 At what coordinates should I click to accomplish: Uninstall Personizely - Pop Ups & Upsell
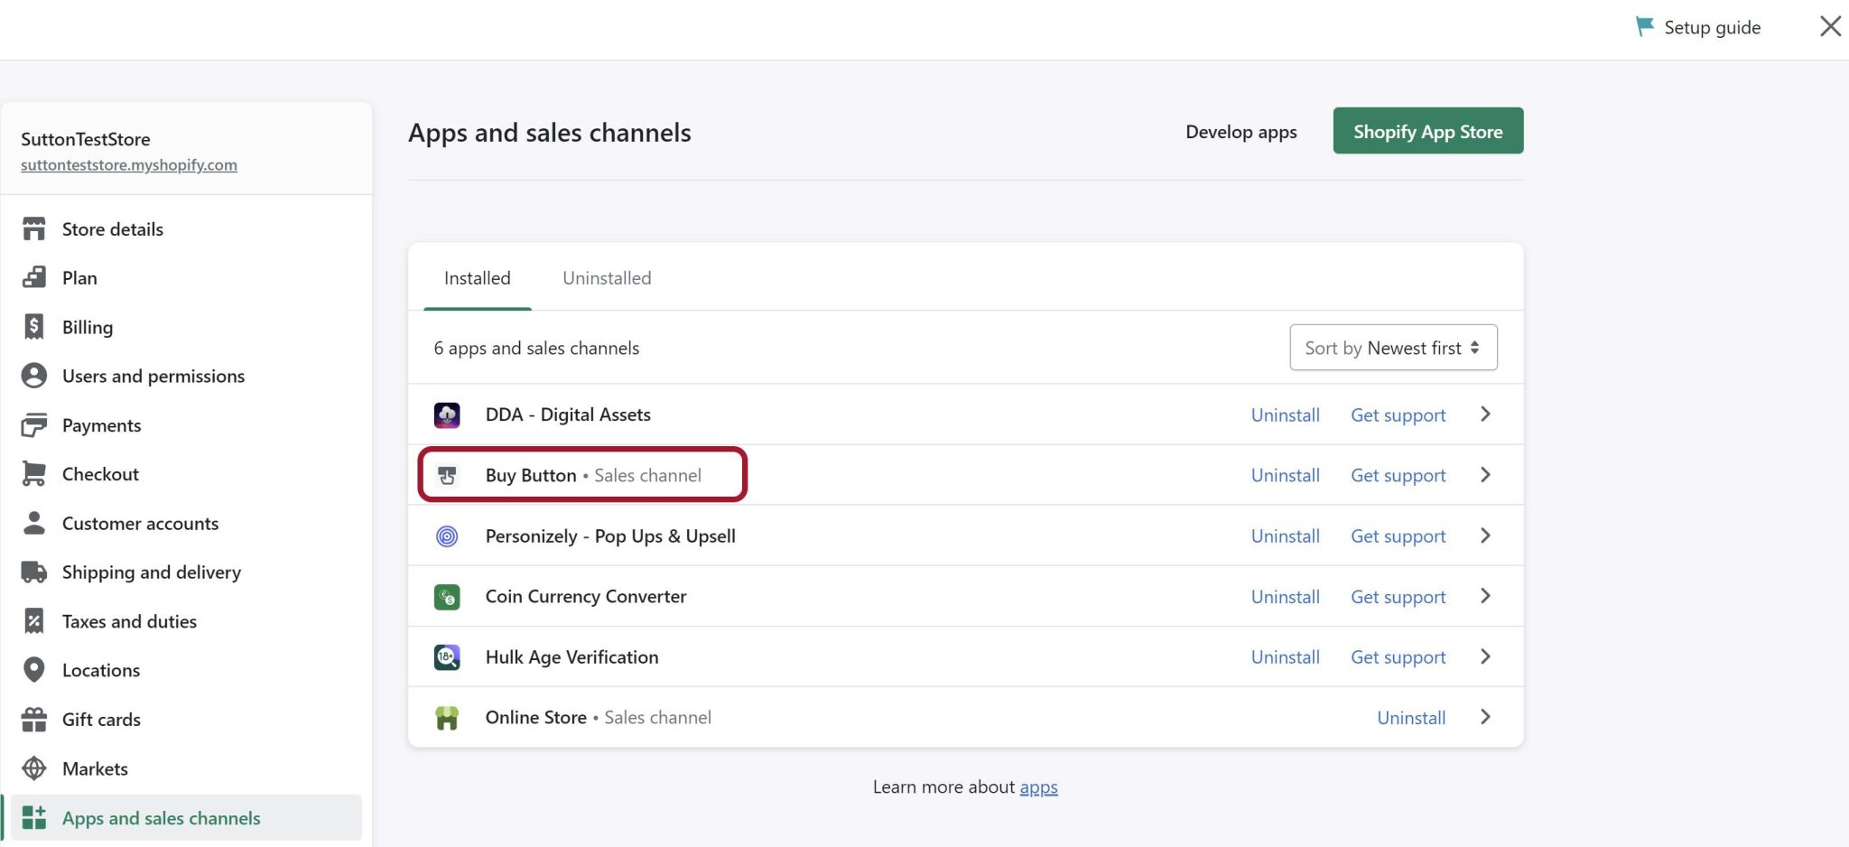pyautogui.click(x=1285, y=536)
